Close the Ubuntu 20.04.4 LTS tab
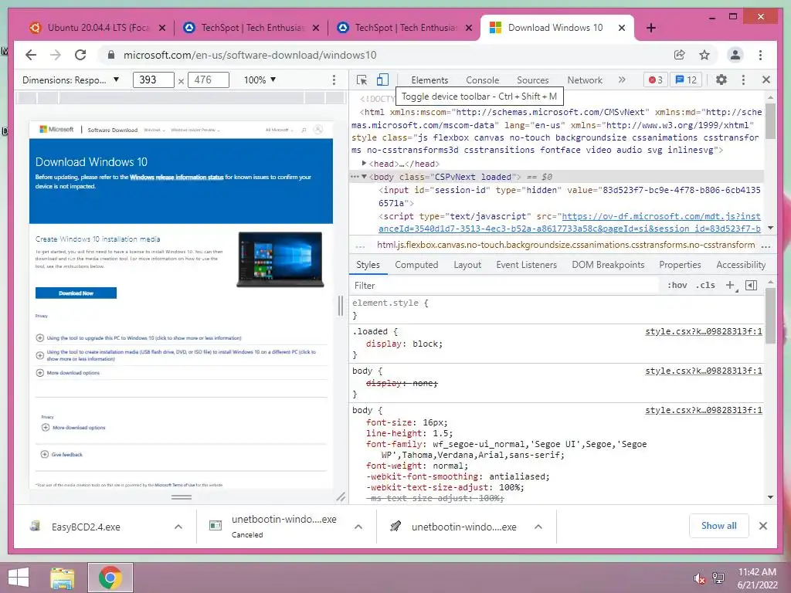This screenshot has width=791, height=593. point(162,28)
